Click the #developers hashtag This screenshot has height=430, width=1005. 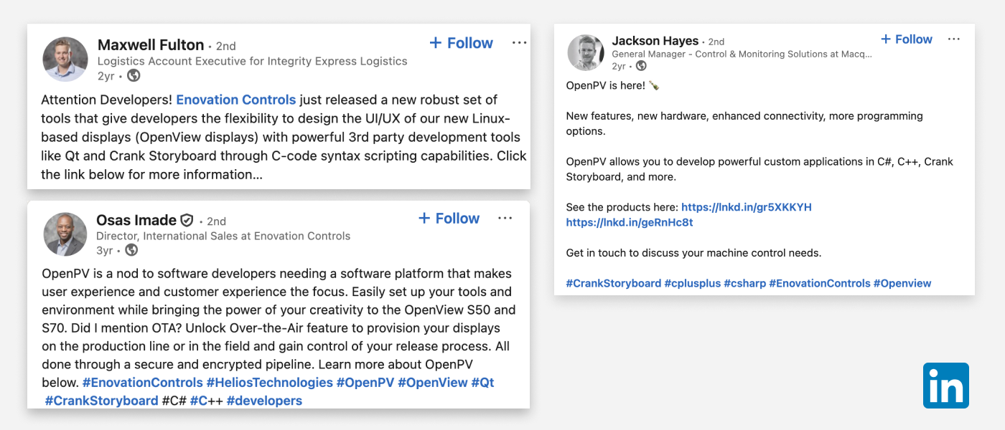[264, 401]
